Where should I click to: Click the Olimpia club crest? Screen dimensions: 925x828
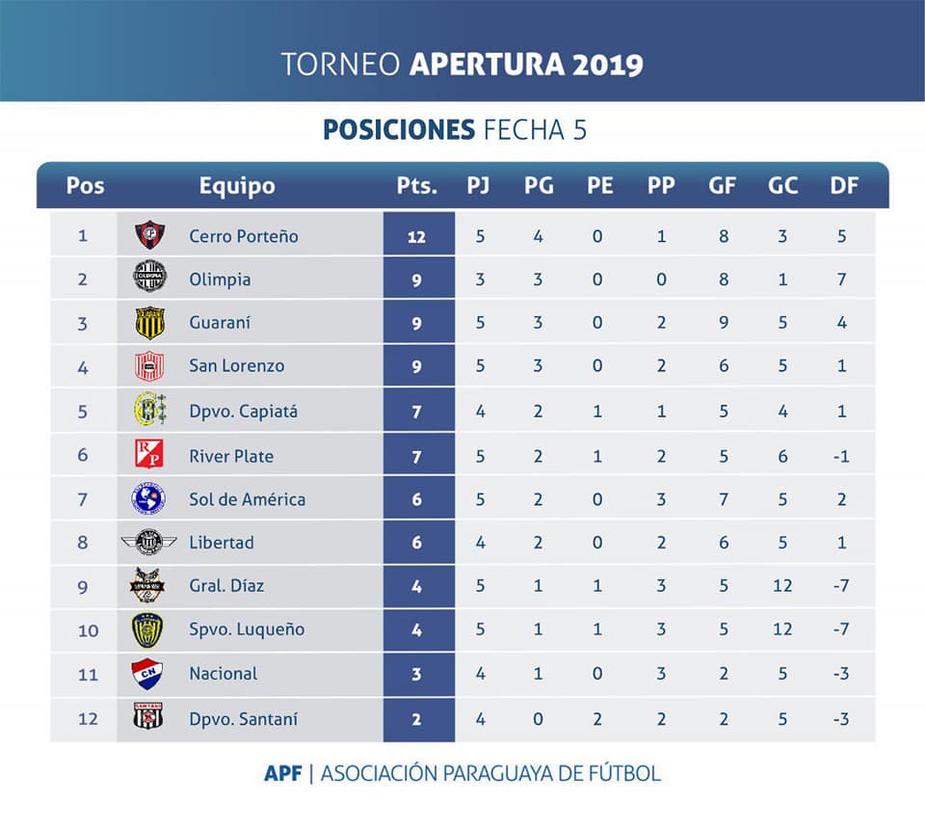click(150, 277)
